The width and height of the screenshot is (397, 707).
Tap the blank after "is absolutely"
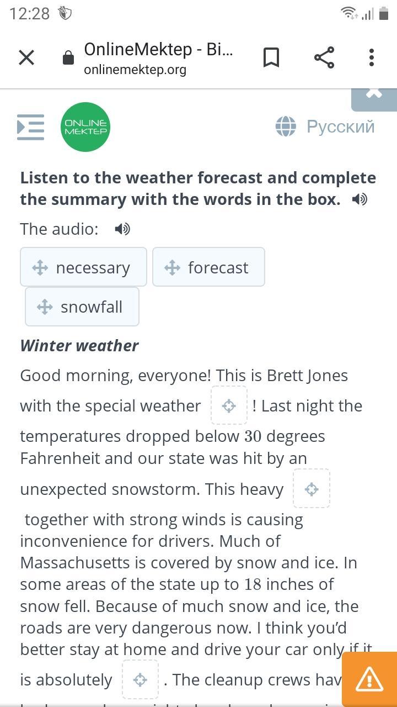click(140, 679)
